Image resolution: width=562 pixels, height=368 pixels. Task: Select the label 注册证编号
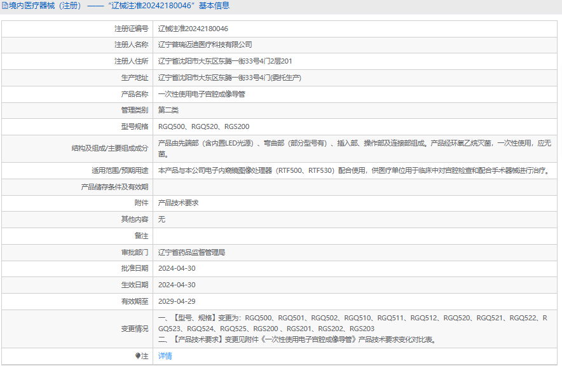tap(131, 29)
